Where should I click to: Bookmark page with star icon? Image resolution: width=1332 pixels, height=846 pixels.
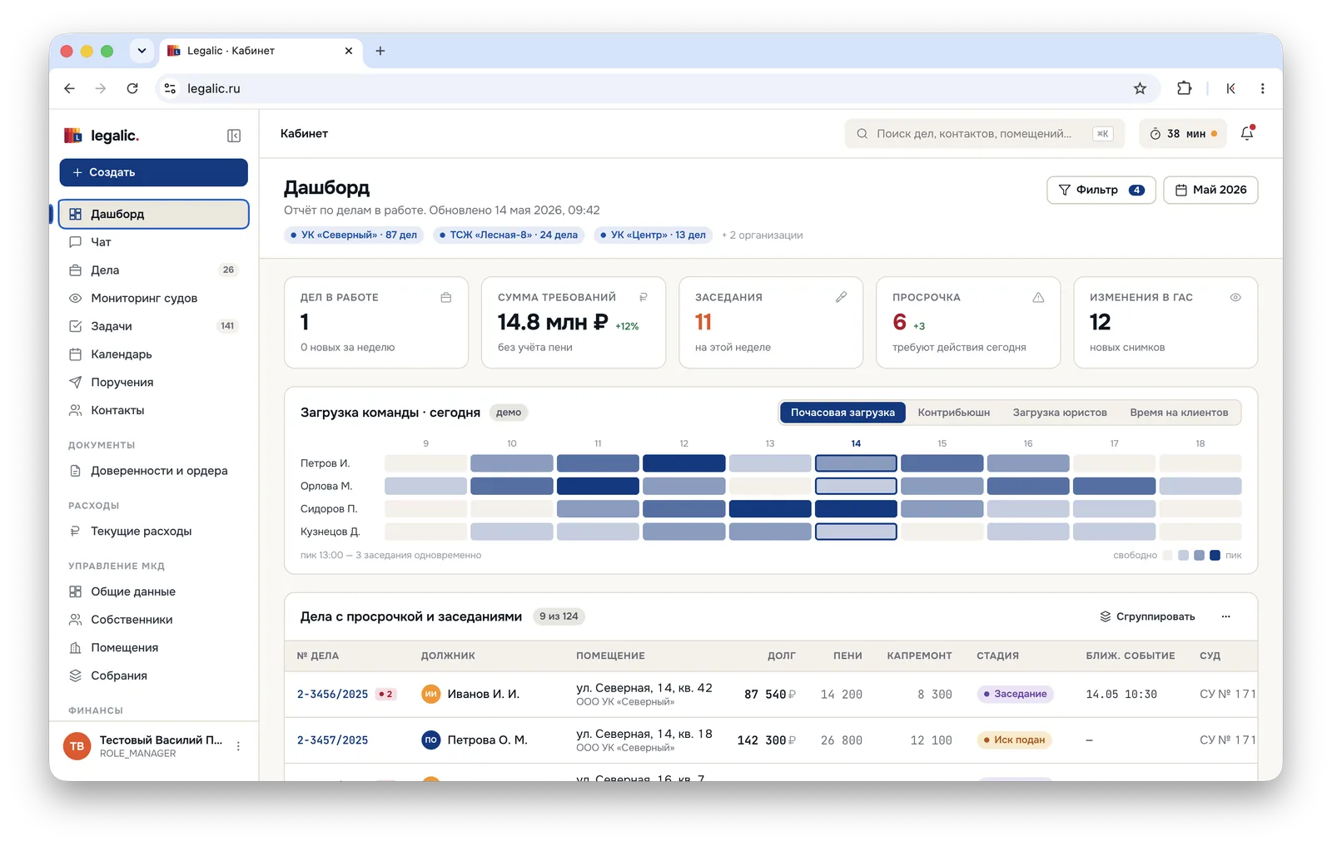click(1140, 88)
